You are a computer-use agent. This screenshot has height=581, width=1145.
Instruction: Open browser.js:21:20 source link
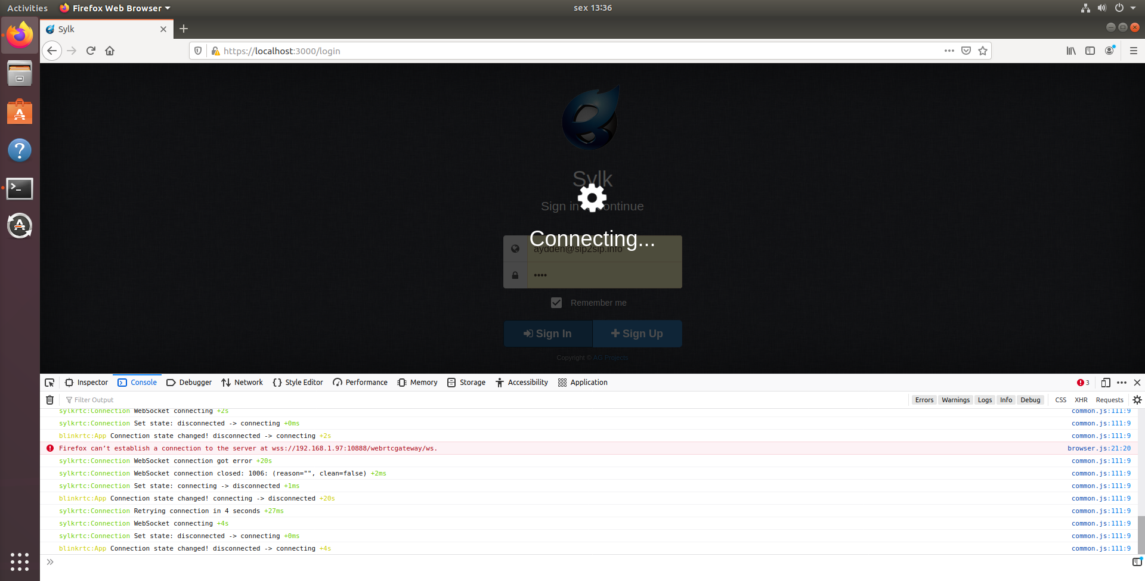pyautogui.click(x=1099, y=448)
